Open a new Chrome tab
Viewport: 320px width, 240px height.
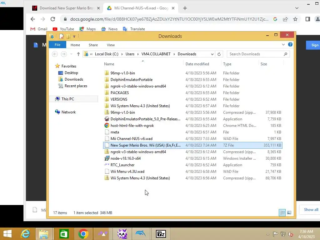click(185, 8)
